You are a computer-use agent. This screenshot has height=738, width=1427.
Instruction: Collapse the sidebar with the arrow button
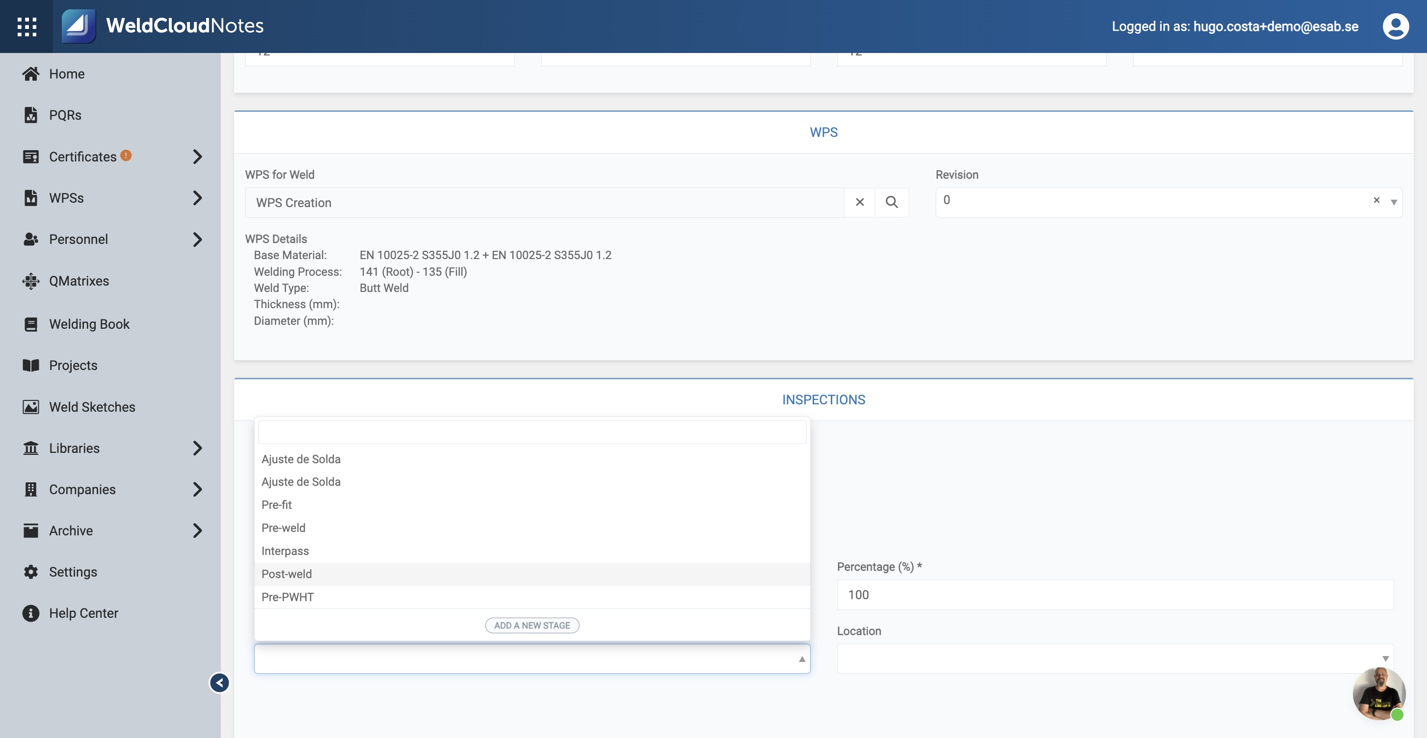(x=219, y=683)
